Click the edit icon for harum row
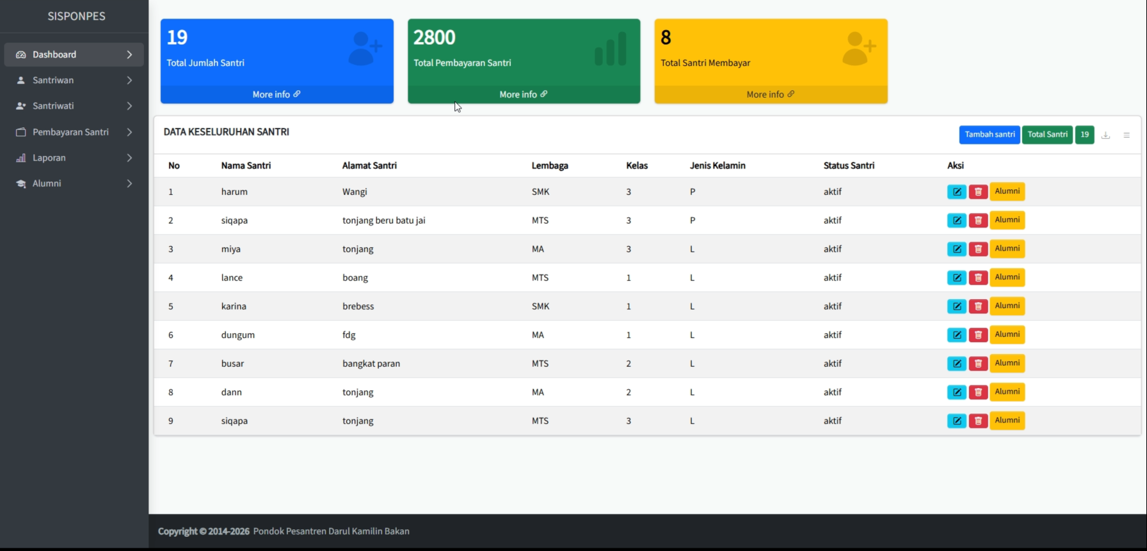Viewport: 1147px width, 551px height. coord(956,192)
